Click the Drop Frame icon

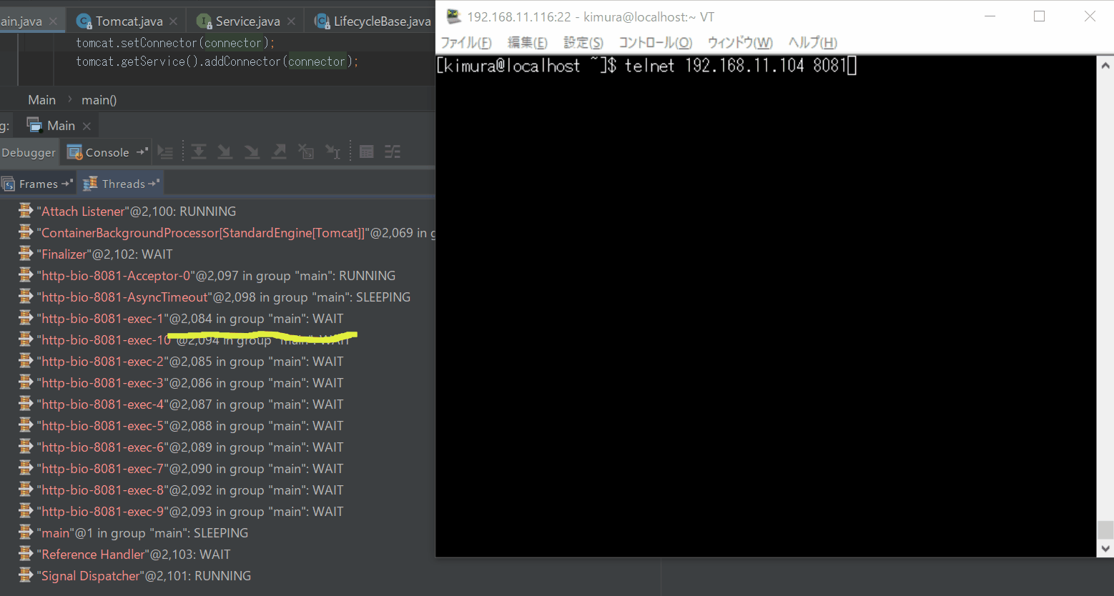[x=306, y=152]
